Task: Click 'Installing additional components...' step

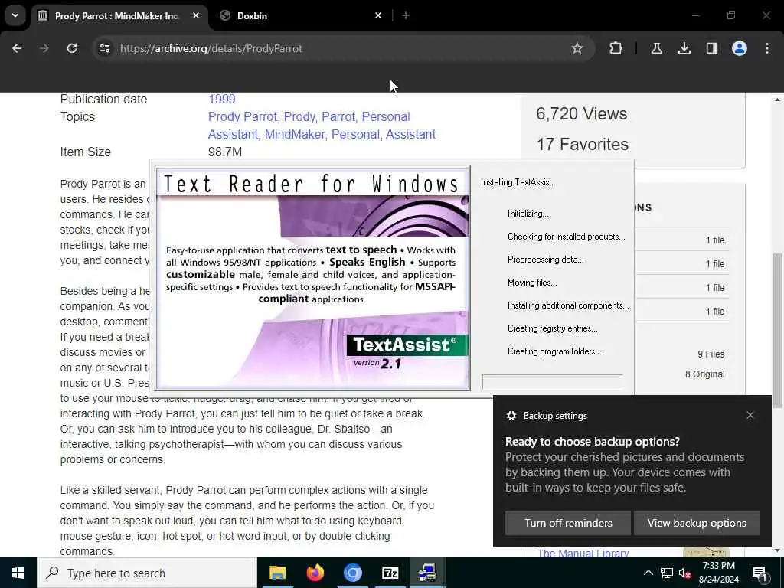Action: (x=569, y=305)
